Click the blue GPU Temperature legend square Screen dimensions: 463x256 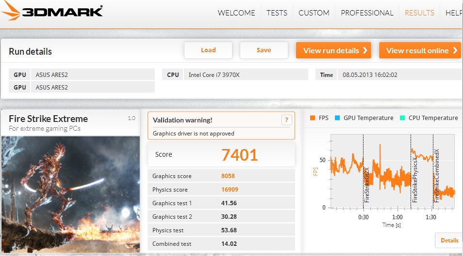point(337,118)
